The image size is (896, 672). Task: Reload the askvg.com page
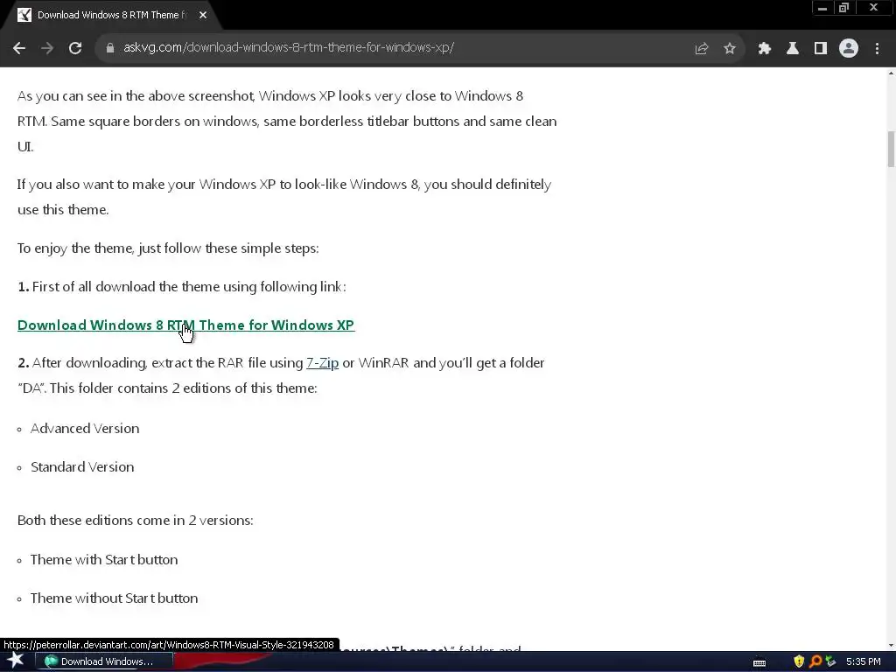pyautogui.click(x=75, y=49)
